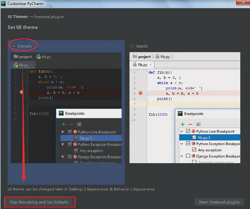Click the IntelliJ theme preview thumbnail
The image size is (250, 209).
[185, 107]
